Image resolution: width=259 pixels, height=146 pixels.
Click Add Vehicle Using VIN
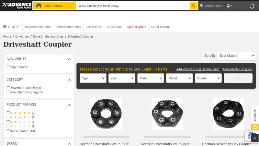[x=237, y=69]
